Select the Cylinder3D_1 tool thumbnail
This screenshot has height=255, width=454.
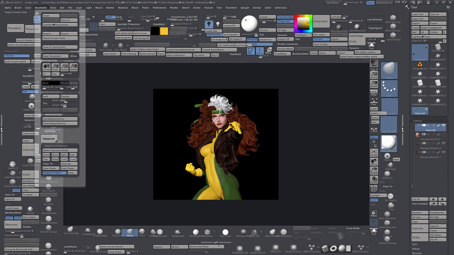coord(420,84)
